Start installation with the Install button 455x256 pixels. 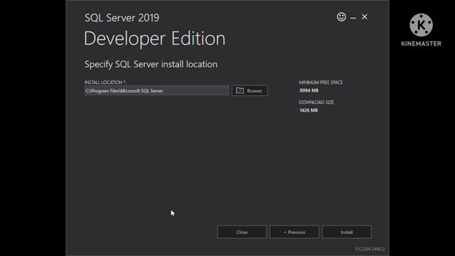point(347,233)
